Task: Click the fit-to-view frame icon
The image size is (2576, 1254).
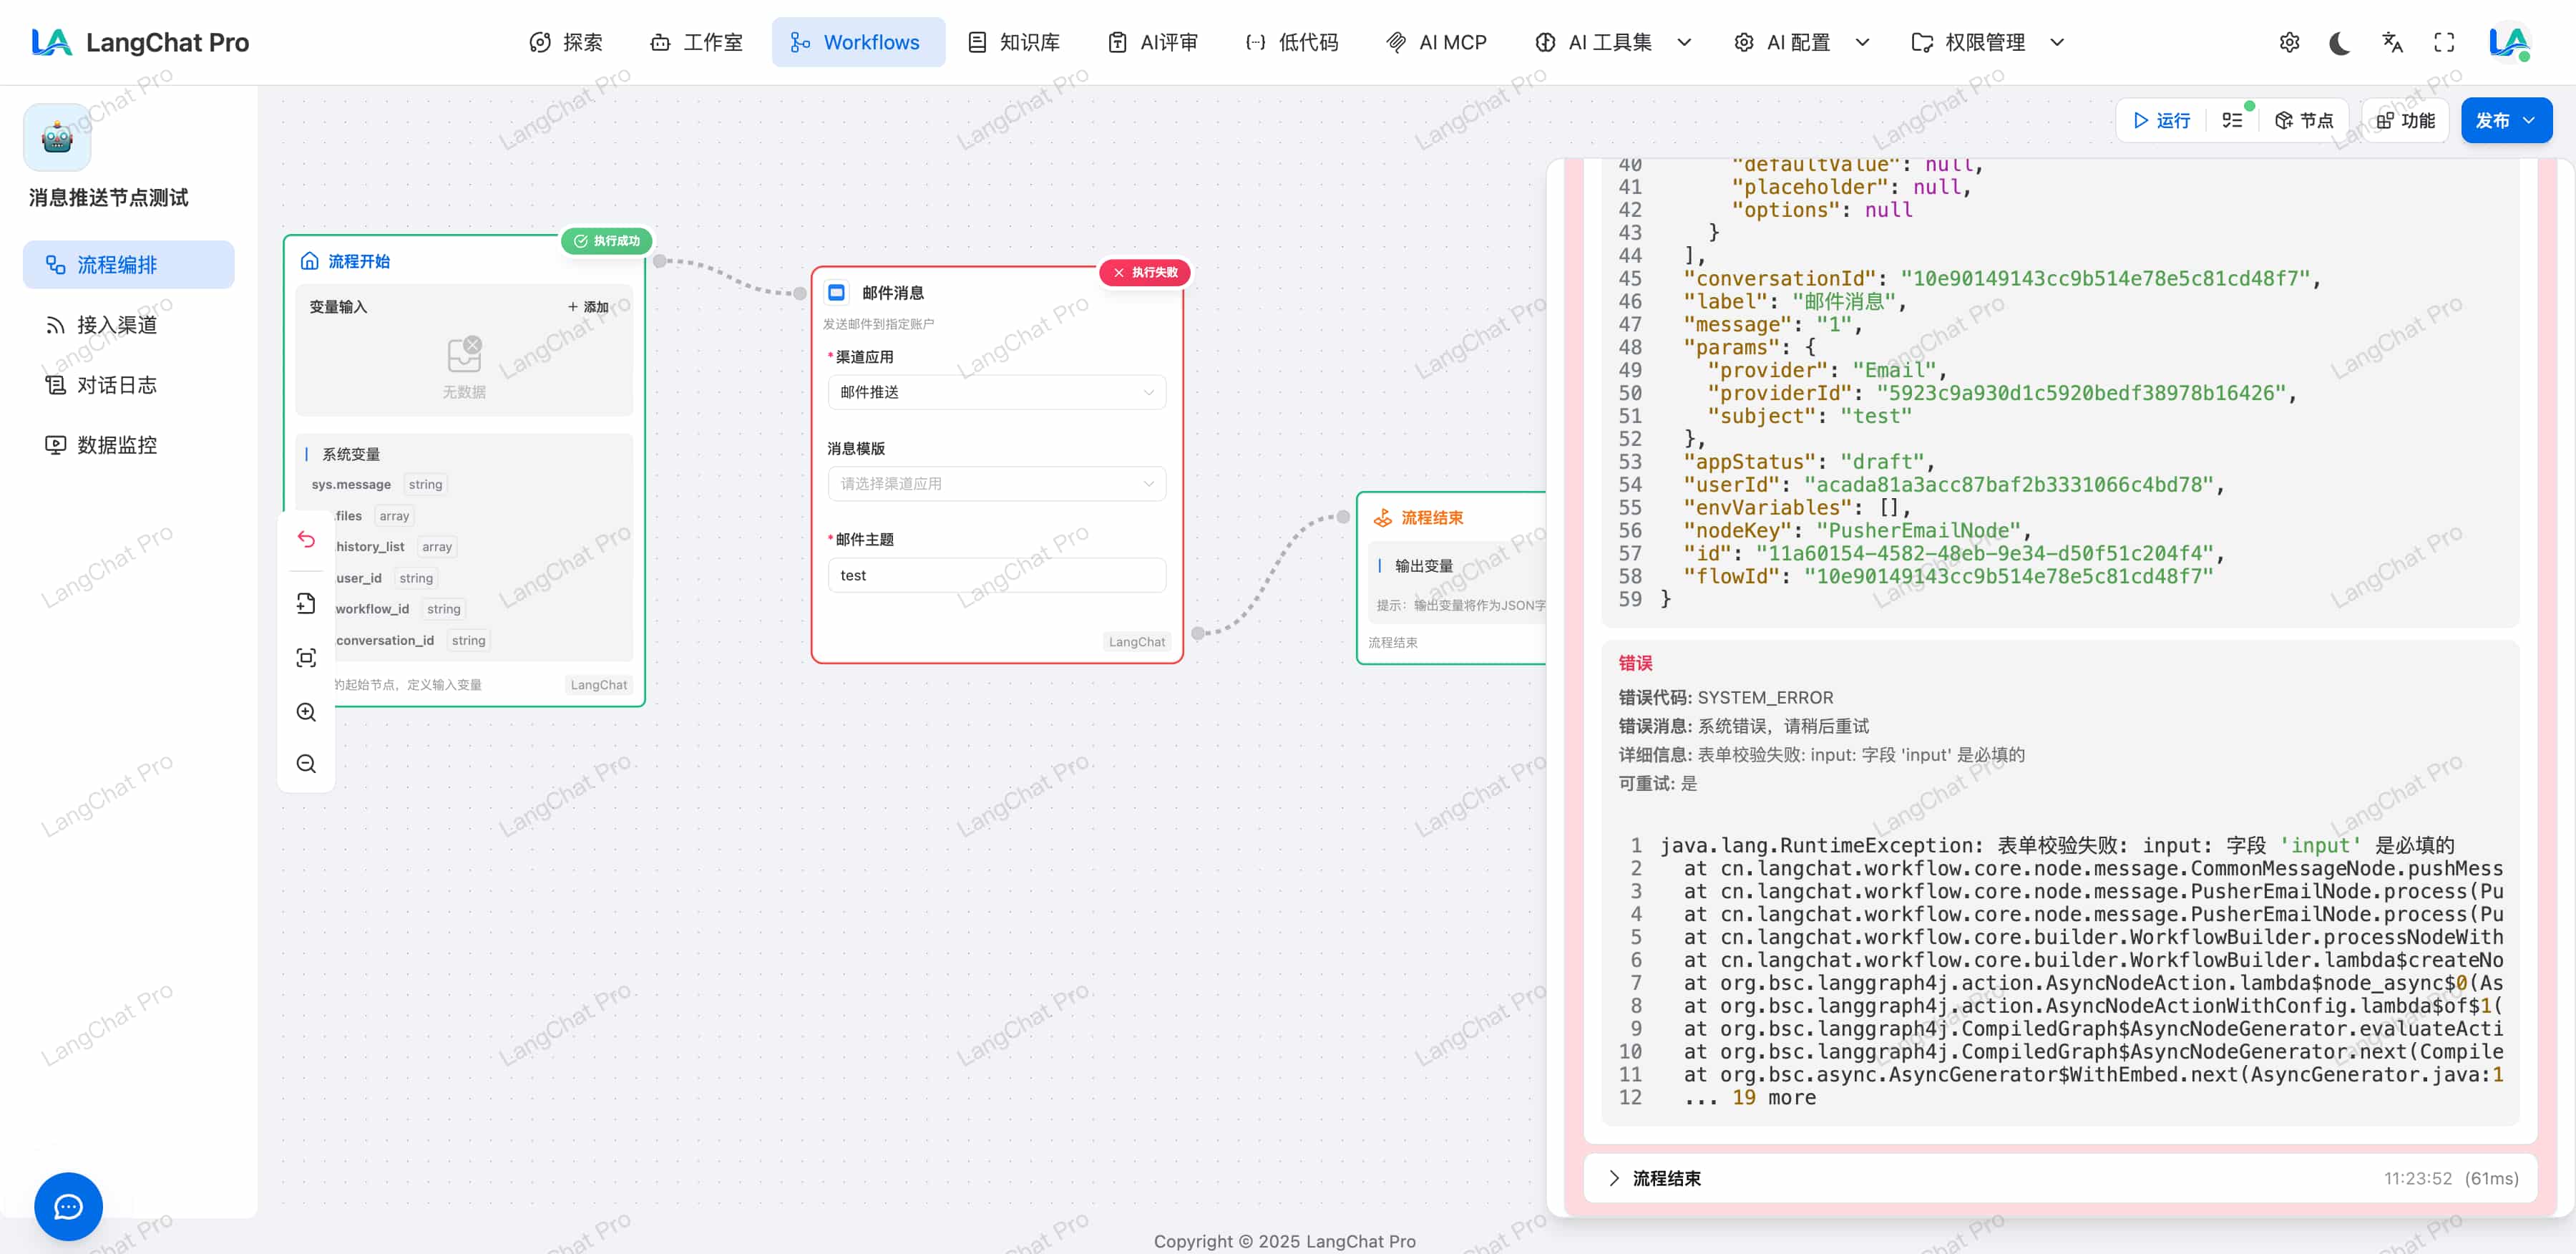Action: click(306, 658)
